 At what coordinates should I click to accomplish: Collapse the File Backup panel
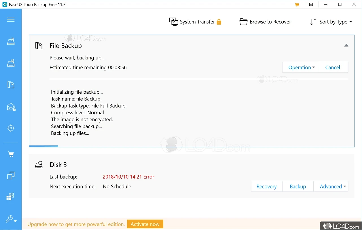click(x=346, y=45)
